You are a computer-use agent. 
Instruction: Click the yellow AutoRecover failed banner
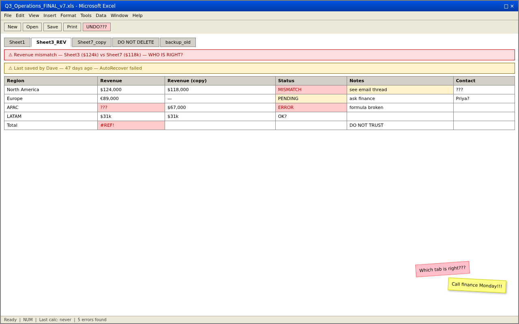[259, 68]
